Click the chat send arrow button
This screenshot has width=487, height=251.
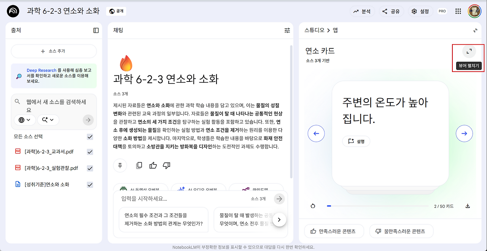coord(280,198)
